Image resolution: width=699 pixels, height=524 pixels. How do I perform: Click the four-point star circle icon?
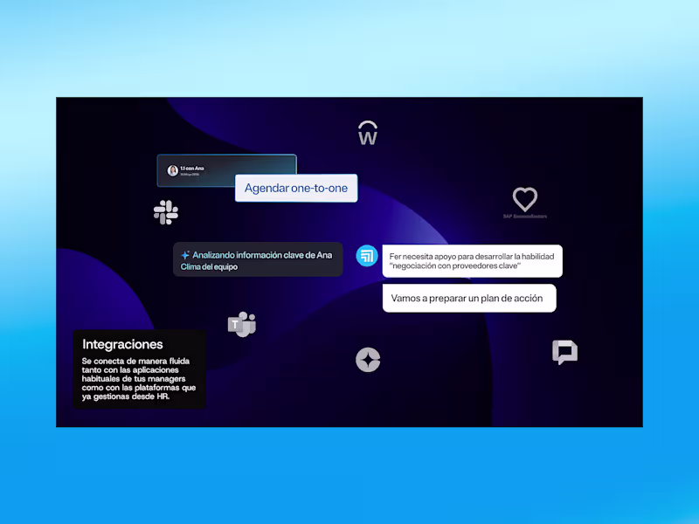click(x=368, y=360)
